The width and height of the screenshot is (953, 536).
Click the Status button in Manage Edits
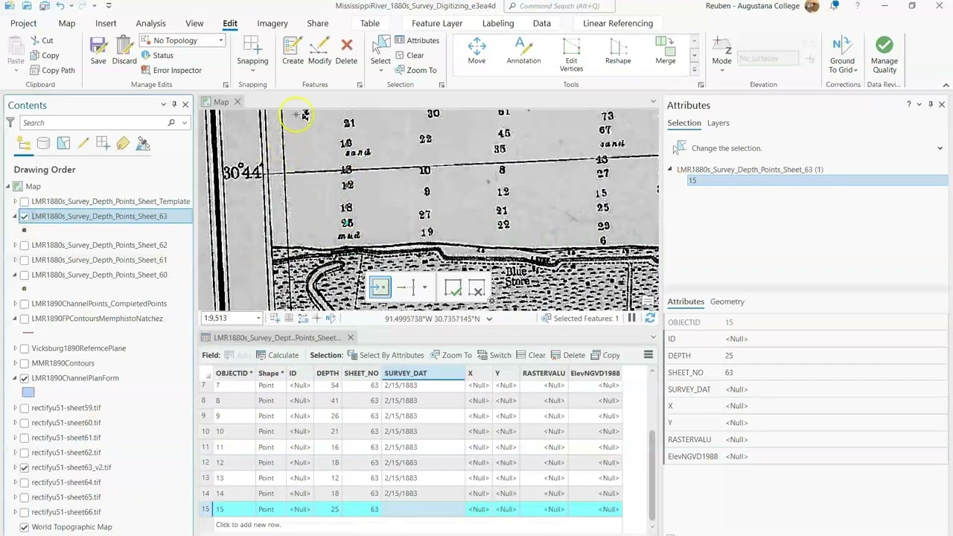point(156,55)
